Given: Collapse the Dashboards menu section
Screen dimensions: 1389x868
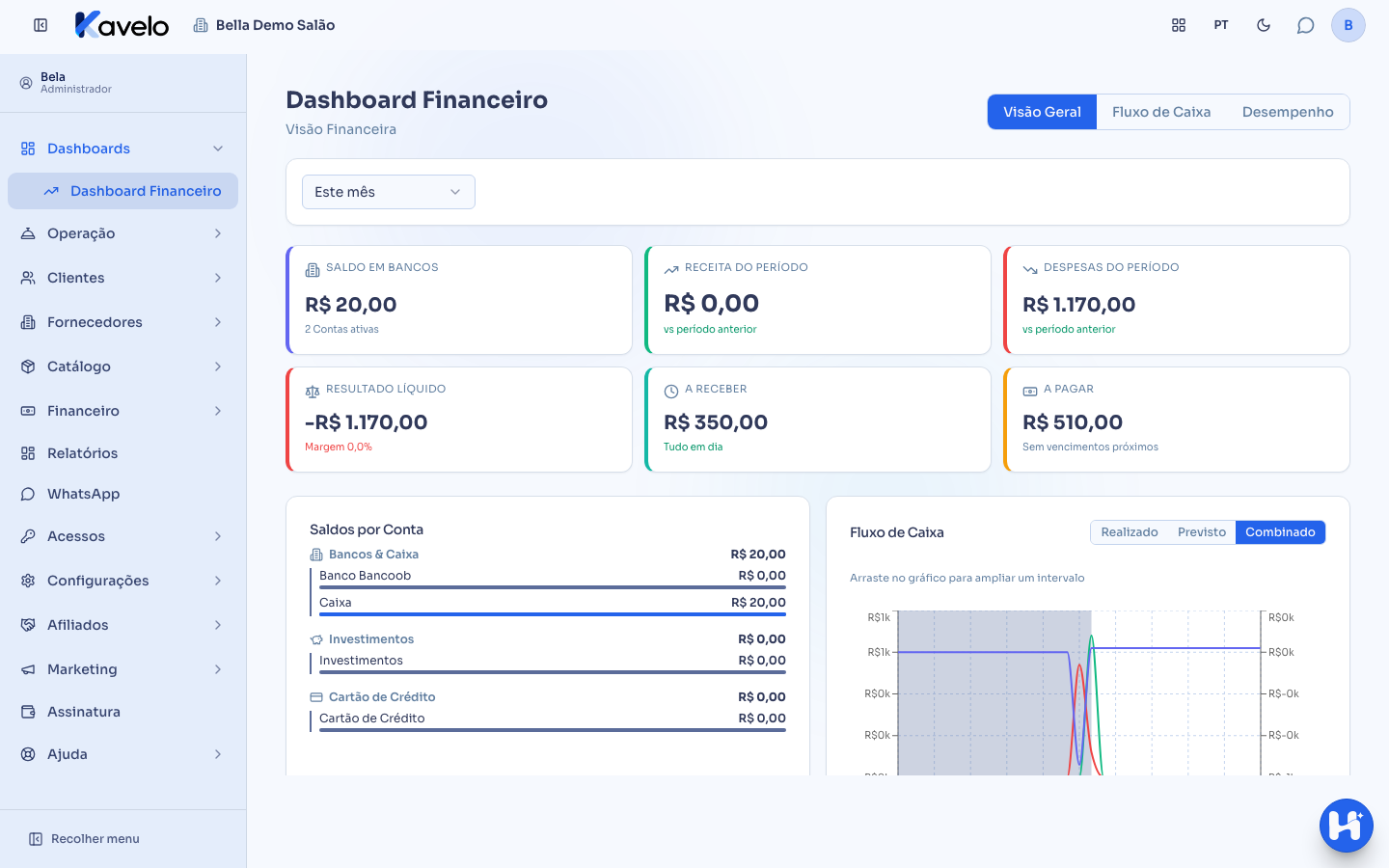Looking at the screenshot, I should [123, 149].
